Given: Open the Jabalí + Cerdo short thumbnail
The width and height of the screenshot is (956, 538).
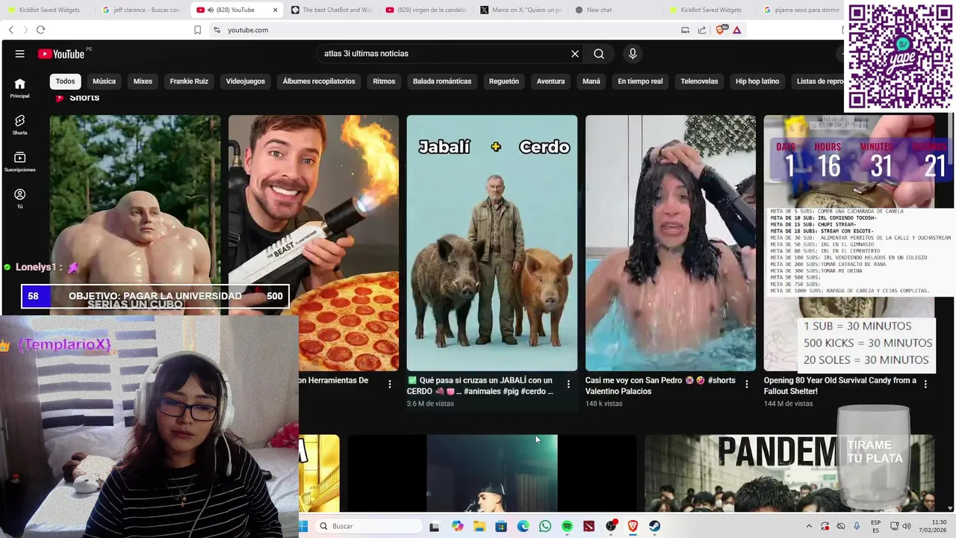Looking at the screenshot, I should click(492, 243).
